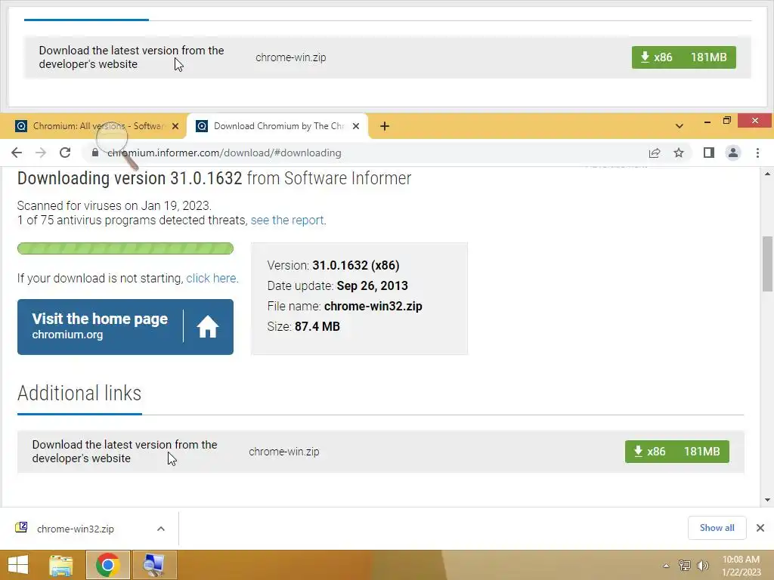Expand the chrome-win32.zip download options caret
774x580 pixels.
pyautogui.click(x=161, y=529)
